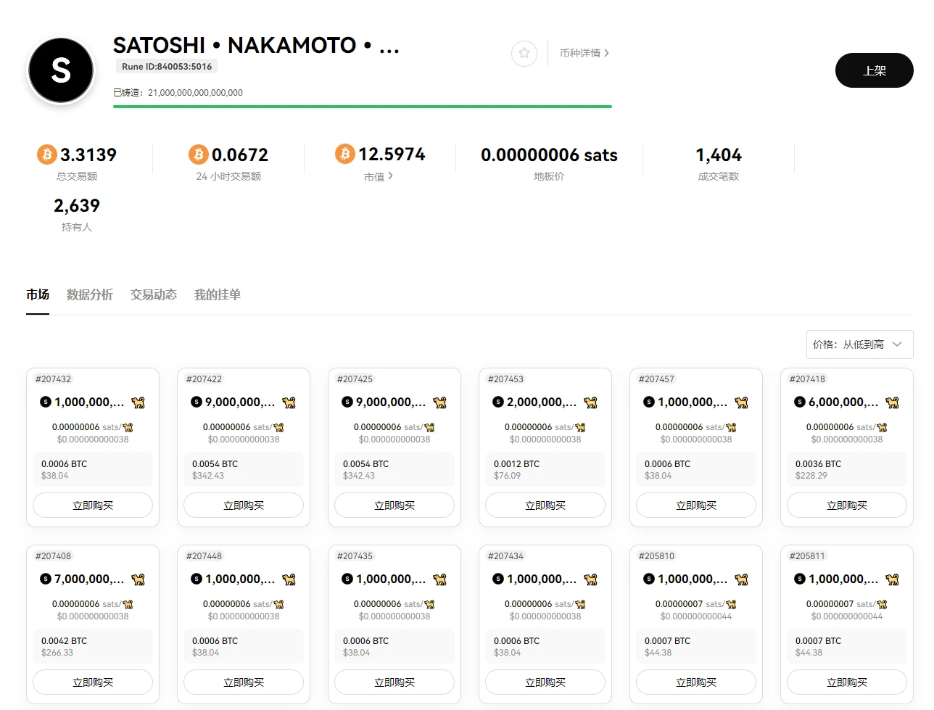Switch to the 数据分析 tab
Image resolution: width=934 pixels, height=710 pixels.
pyautogui.click(x=89, y=294)
